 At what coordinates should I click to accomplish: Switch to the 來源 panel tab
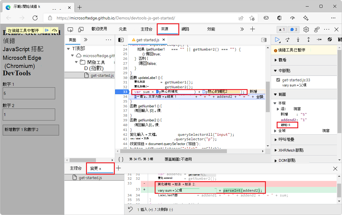[x=168, y=29]
